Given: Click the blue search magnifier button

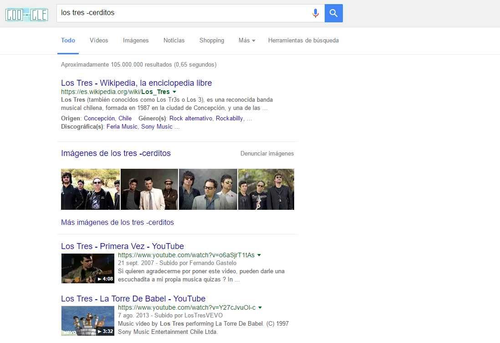Looking at the screenshot, I should point(333,13).
